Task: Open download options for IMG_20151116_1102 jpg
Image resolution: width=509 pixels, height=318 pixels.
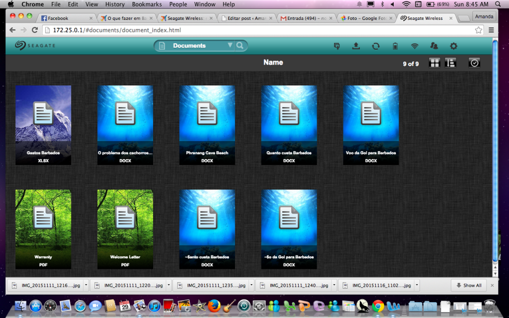Action: pyautogui.click(x=417, y=285)
